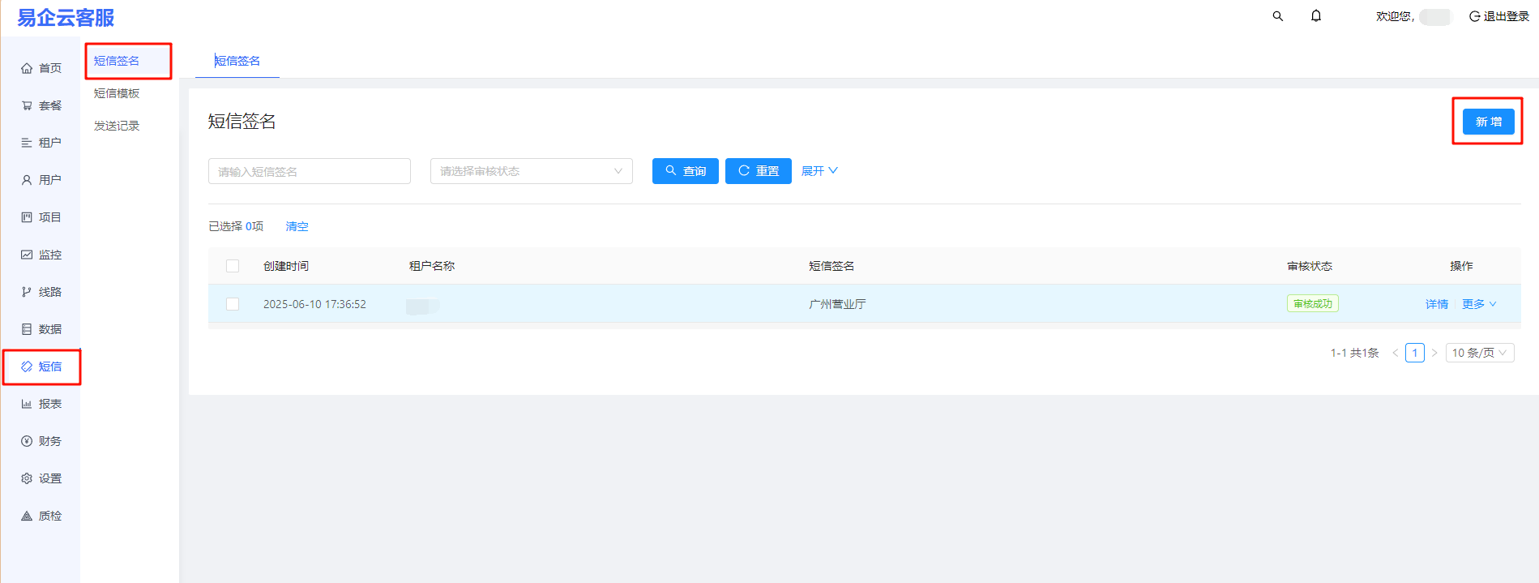
Task: Check the row checkbox for 2025-06-10 entry
Action: (x=233, y=304)
